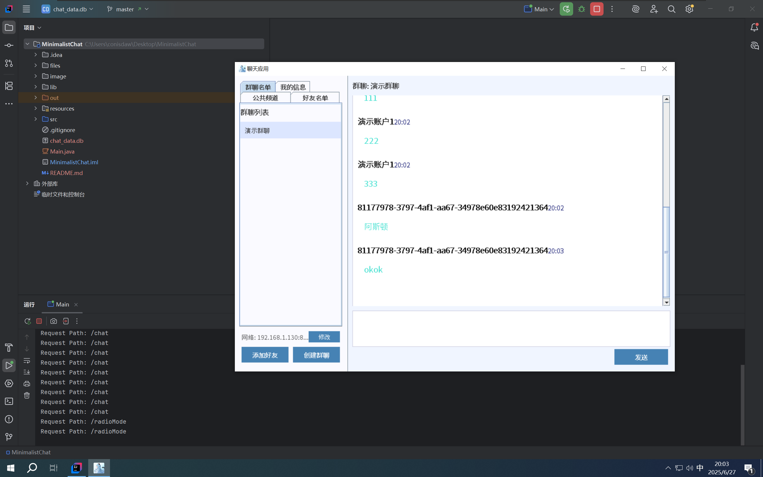763x477 pixels.
Task: Show more tool windows ellipsis
Action: 9,103
